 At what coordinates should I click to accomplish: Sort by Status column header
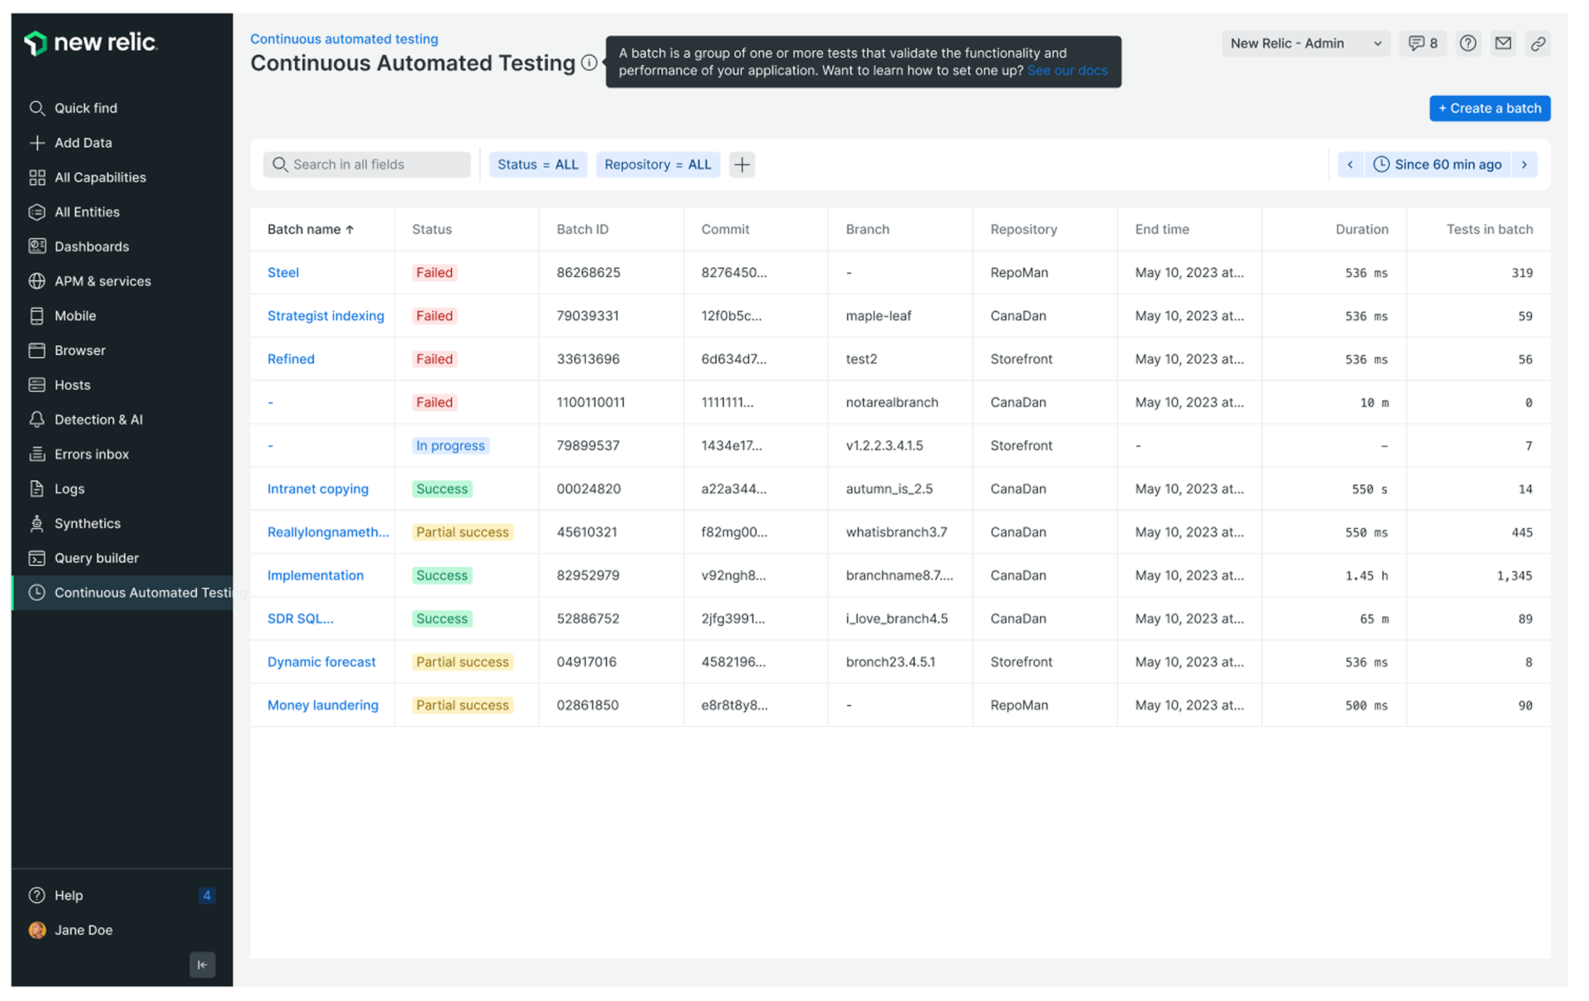tap(432, 229)
